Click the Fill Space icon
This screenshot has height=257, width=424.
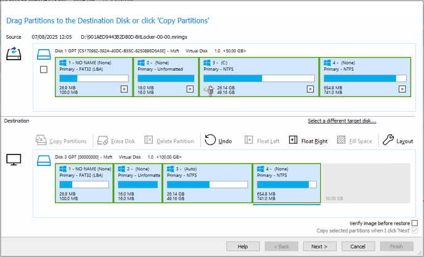pos(341,140)
